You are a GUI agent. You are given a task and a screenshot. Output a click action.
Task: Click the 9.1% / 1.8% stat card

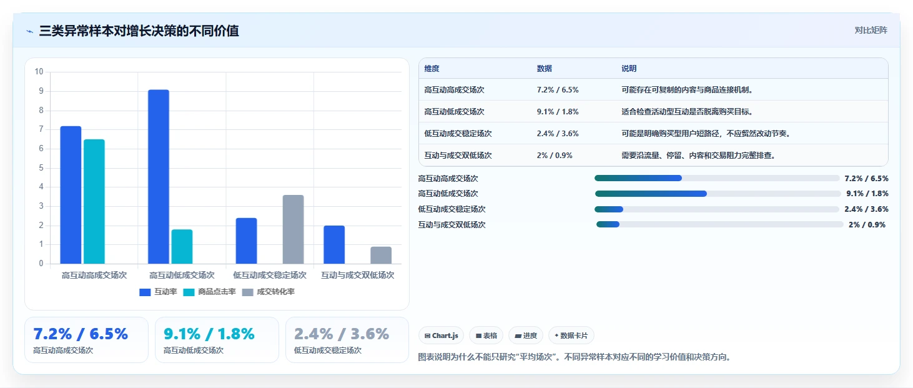(217, 340)
